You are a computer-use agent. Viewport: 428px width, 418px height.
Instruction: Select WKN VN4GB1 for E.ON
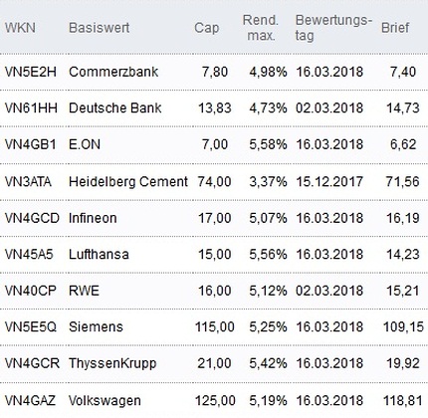point(30,144)
